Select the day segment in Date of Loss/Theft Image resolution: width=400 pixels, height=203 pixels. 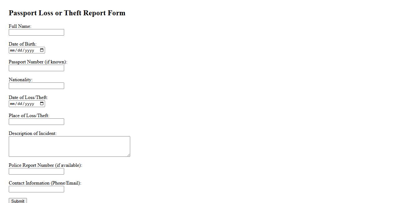coord(20,104)
